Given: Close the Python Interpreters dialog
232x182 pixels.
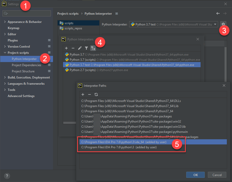Looking at the screenshot, I should pyautogui.click(x=198, y=39).
